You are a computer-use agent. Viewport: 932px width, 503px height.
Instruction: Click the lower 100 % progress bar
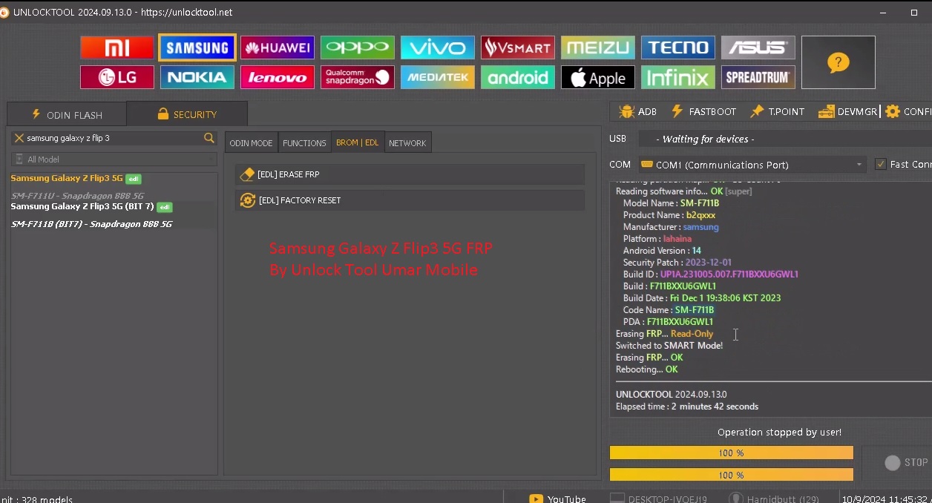pyautogui.click(x=731, y=475)
